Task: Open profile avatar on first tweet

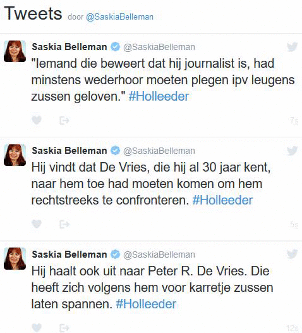Action: 15,51
